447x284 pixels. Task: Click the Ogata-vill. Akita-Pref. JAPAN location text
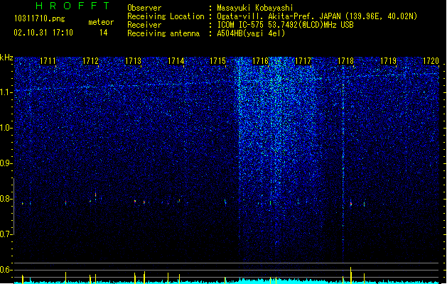pos(317,16)
